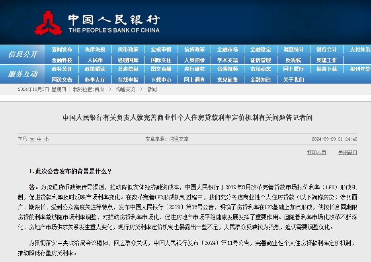Open 调查统计 menu item
Viewport: 371px width, 262px height.
click(293, 49)
